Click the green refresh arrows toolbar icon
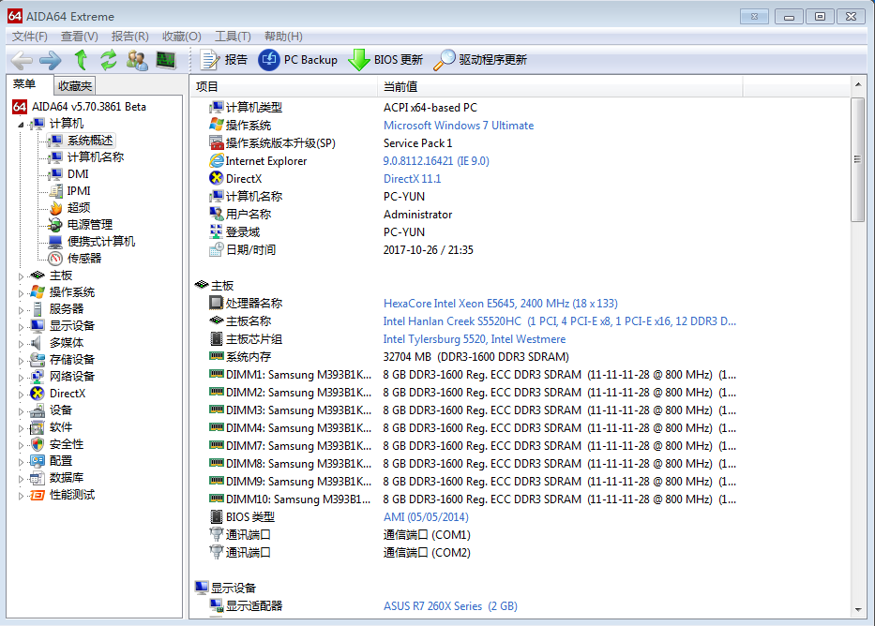875x626 pixels. tap(109, 60)
